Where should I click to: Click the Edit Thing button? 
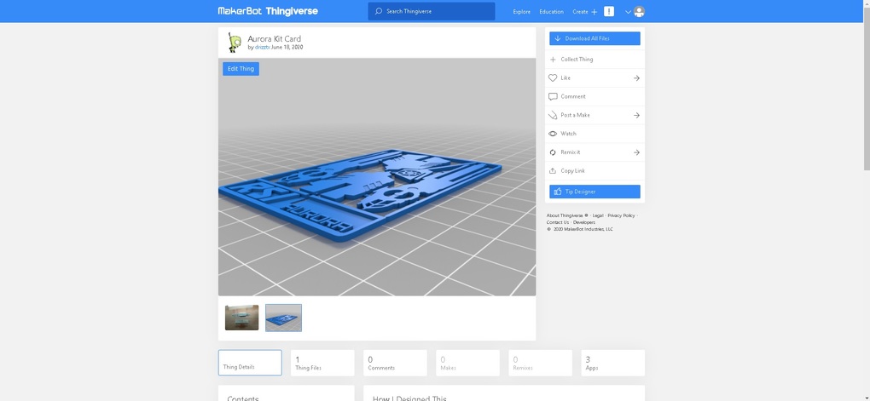241,69
